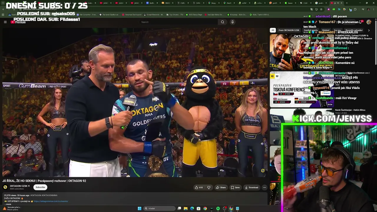The height and width of the screenshot is (212, 377).
Task: Download the video
Action: pyautogui.click(x=251, y=188)
